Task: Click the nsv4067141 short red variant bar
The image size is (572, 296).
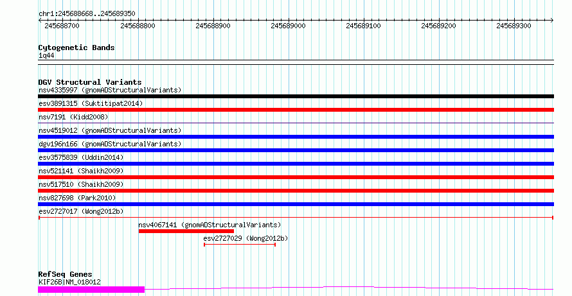Action: 186,231
